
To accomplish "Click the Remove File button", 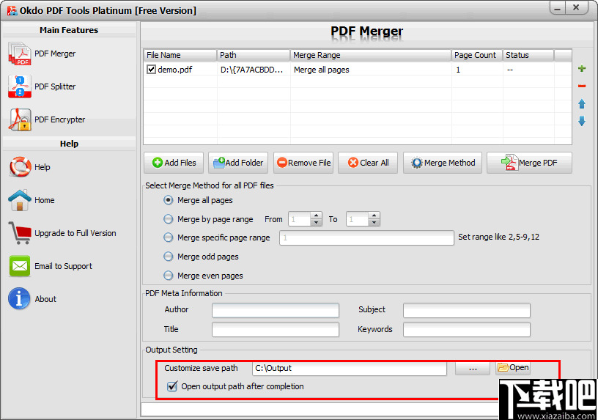I will [x=303, y=163].
